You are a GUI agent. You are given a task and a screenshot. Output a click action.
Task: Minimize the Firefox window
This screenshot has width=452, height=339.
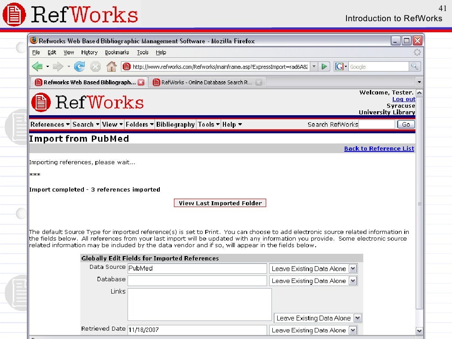click(395, 41)
